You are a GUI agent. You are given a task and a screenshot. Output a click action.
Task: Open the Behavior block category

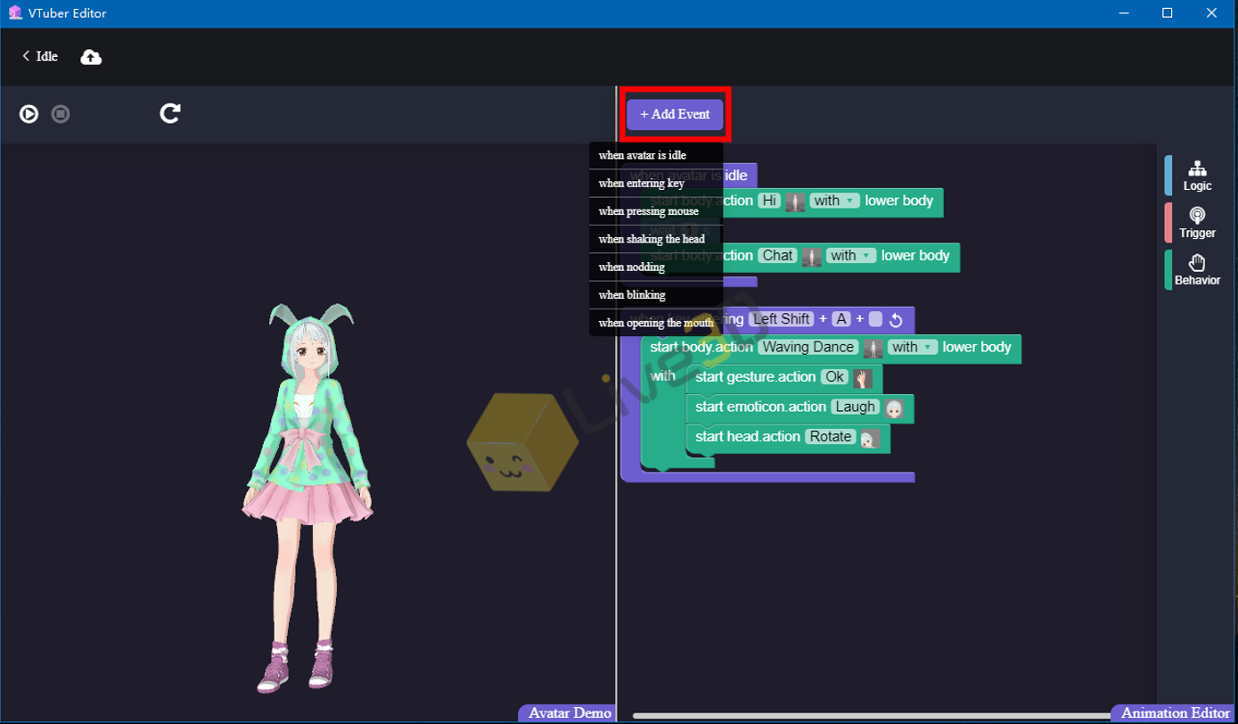click(1196, 268)
